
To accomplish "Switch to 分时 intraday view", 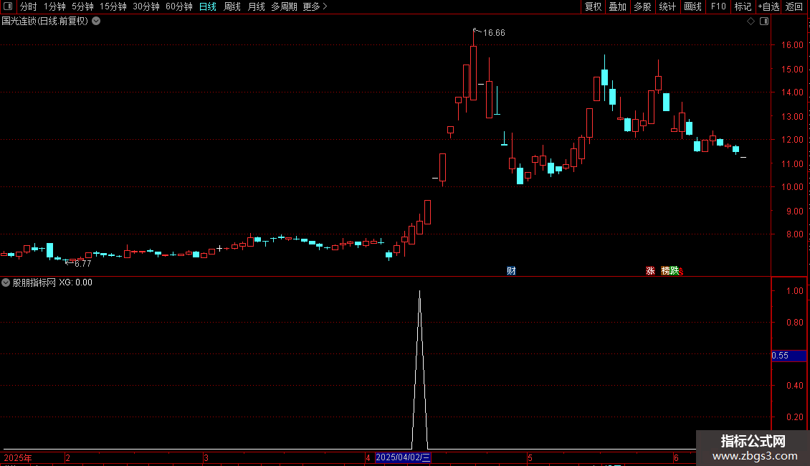I will [29, 6].
